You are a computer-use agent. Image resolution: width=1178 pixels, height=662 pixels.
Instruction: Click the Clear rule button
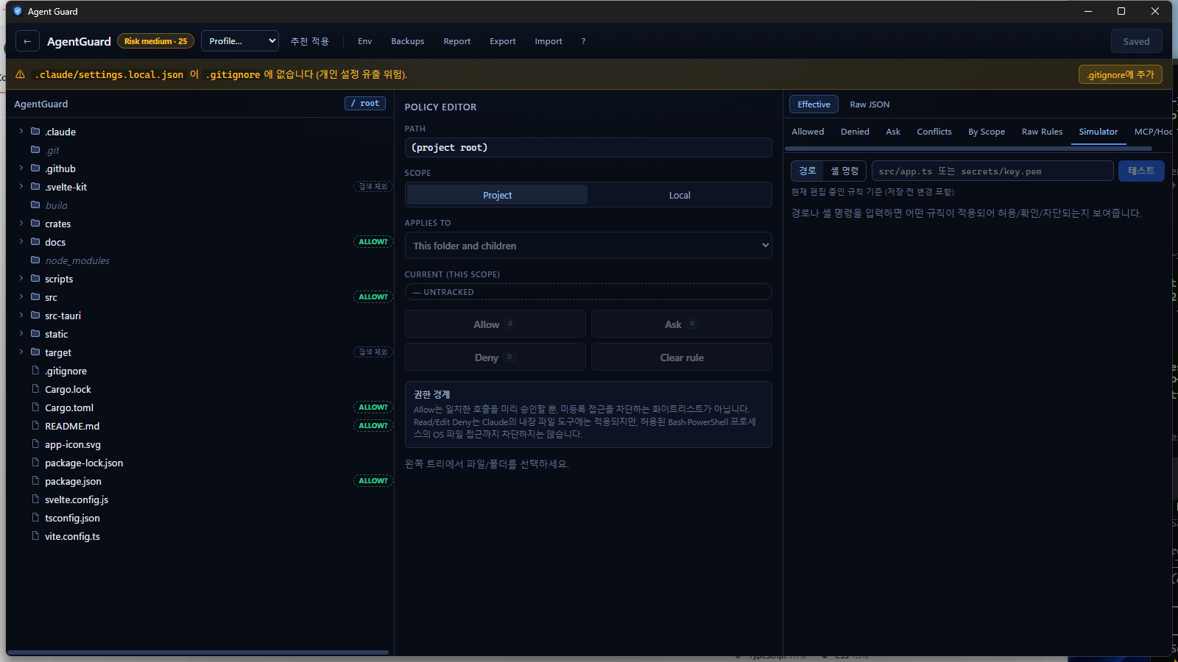[x=682, y=357]
